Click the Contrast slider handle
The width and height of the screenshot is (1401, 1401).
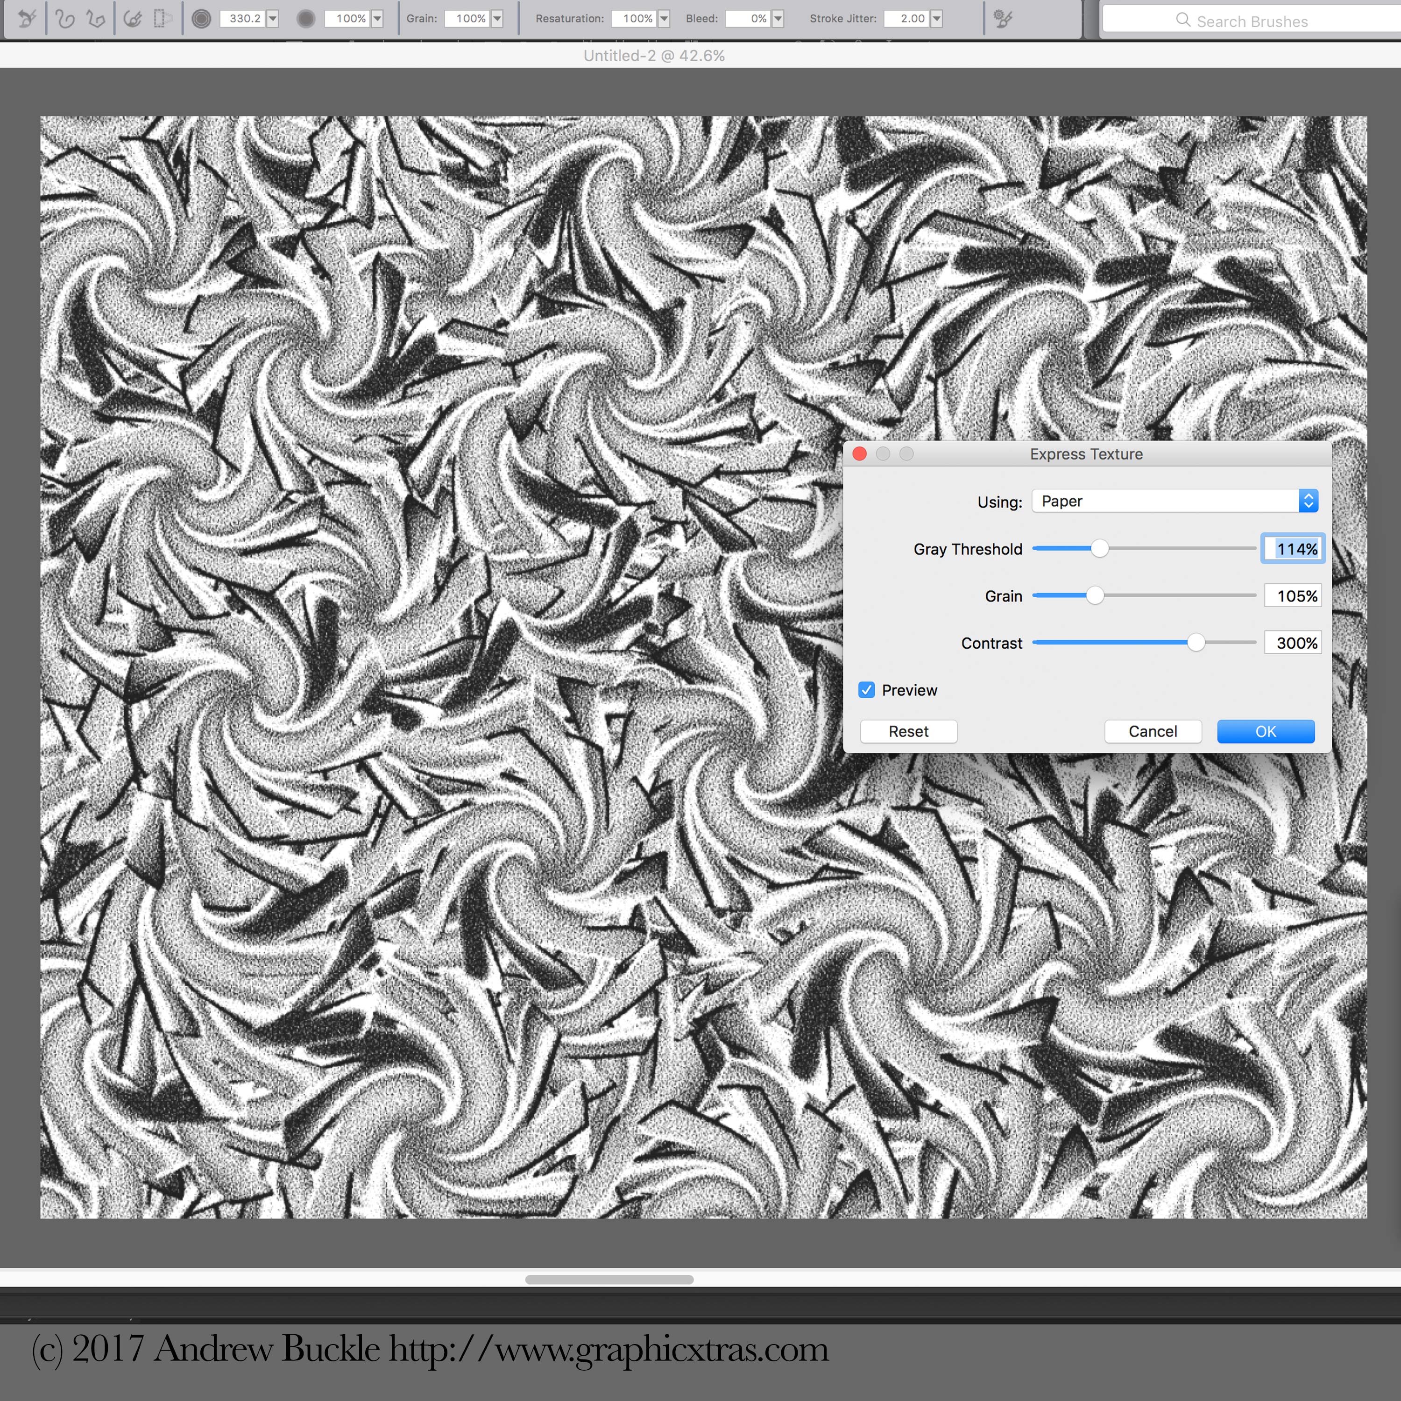click(x=1196, y=643)
